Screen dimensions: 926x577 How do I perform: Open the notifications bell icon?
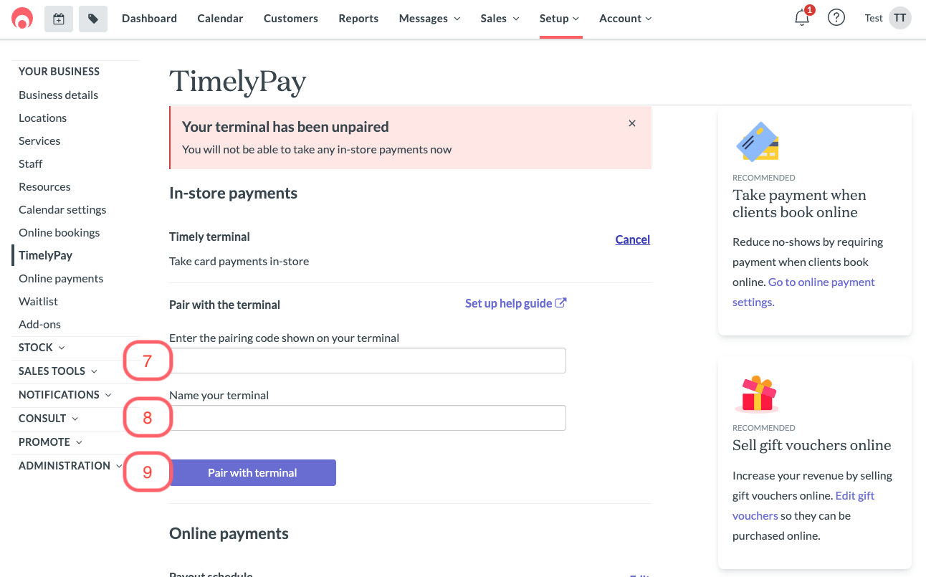(x=802, y=19)
